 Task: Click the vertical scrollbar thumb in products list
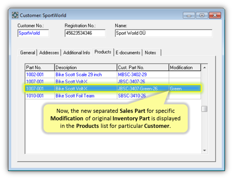[204, 109]
